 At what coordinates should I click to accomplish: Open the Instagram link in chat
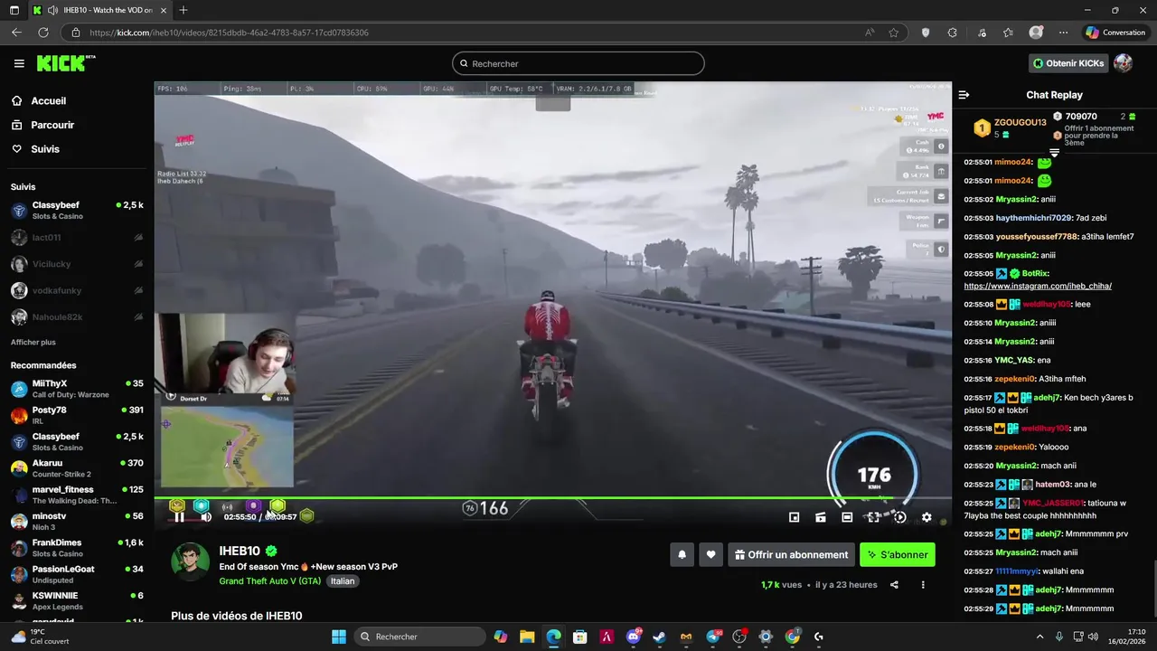pyautogui.click(x=1038, y=286)
